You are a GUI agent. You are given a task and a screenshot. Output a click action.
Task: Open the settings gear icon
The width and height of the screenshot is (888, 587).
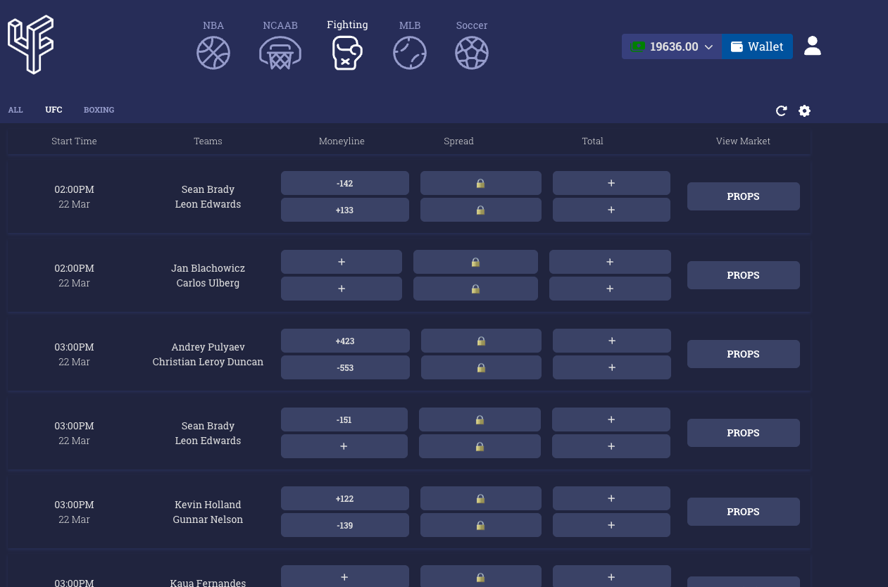coord(804,111)
